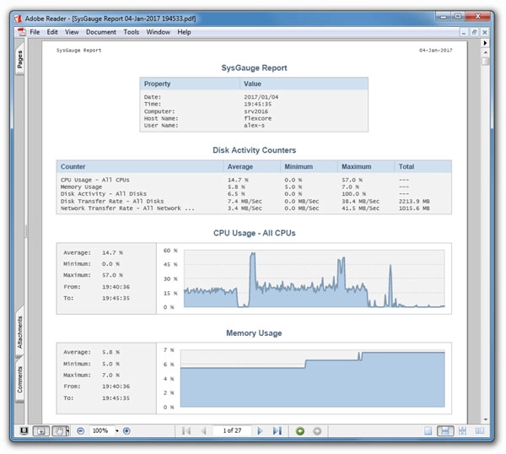
Task: Click the green previous view button
Action: pos(300,430)
